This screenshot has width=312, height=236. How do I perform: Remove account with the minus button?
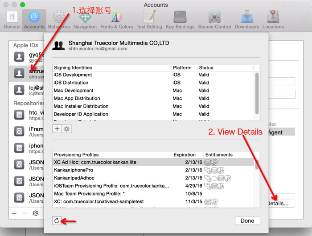[25, 213]
